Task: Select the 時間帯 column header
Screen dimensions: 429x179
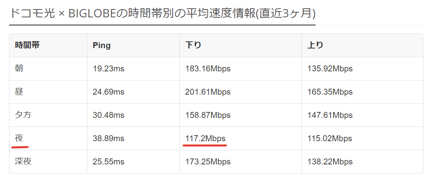Action: 27,45
